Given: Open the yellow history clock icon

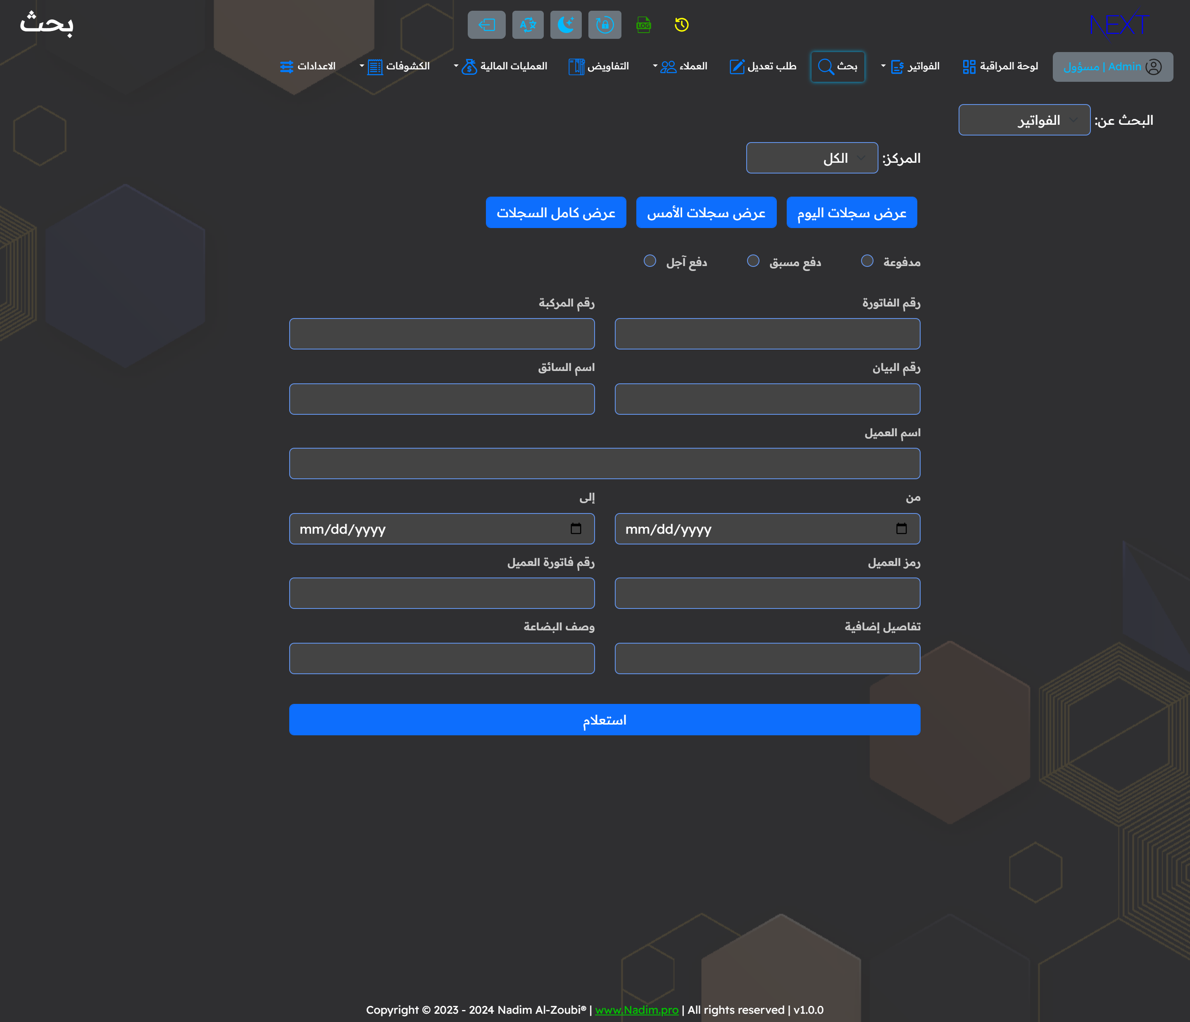Looking at the screenshot, I should [x=682, y=25].
